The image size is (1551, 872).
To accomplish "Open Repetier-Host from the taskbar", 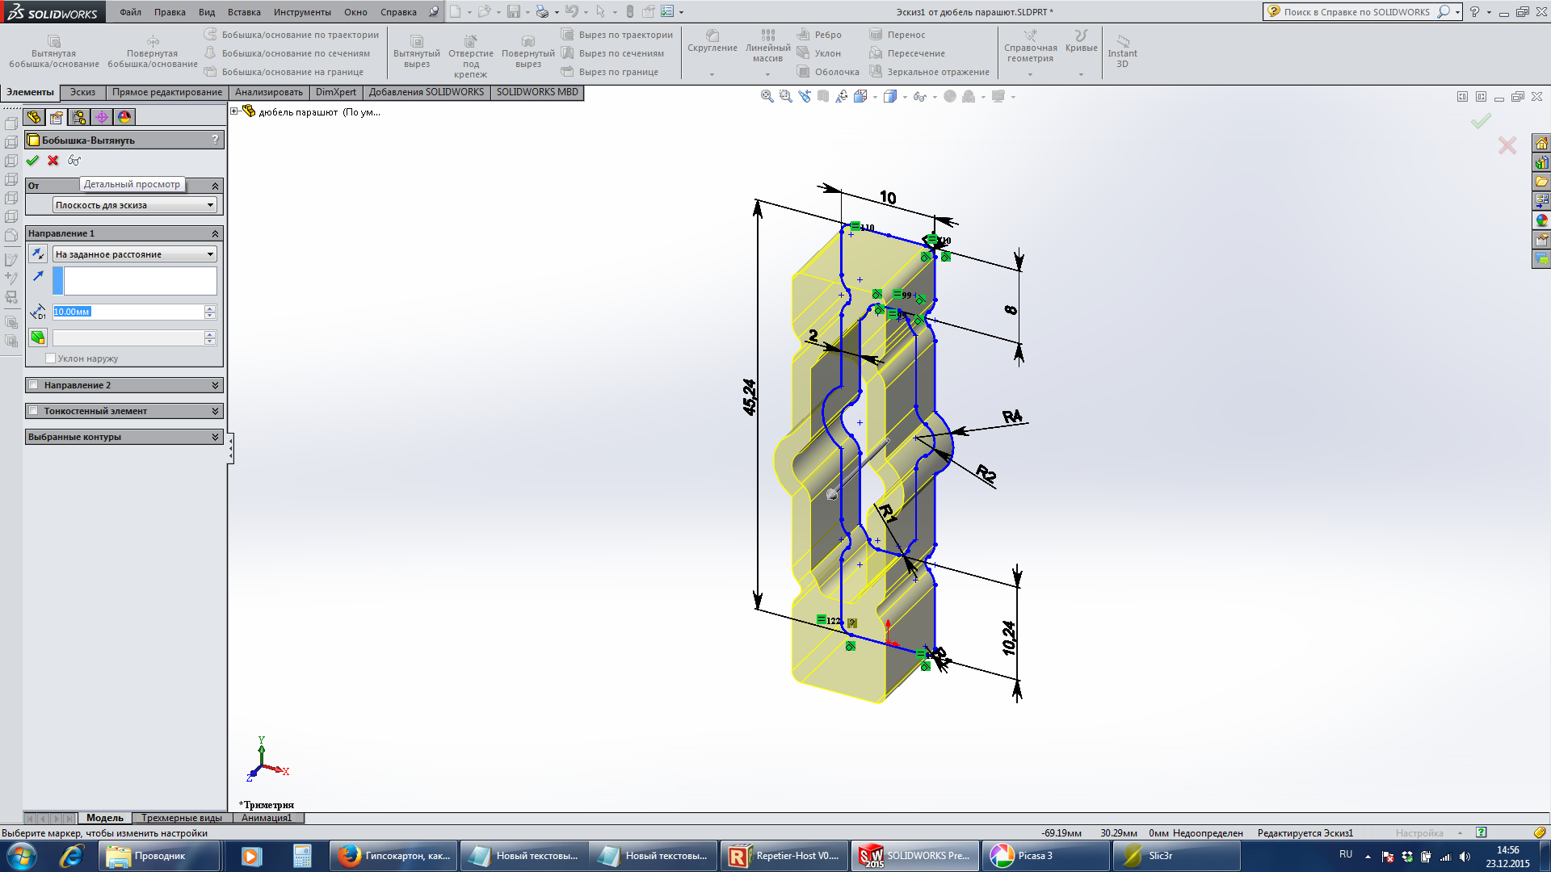I will point(784,856).
